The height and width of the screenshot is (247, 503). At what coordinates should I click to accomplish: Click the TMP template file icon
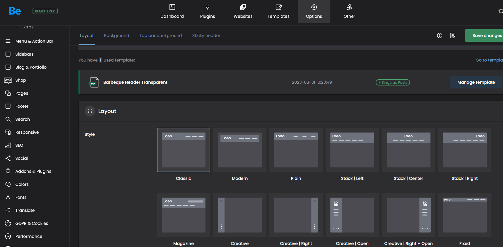point(94,82)
